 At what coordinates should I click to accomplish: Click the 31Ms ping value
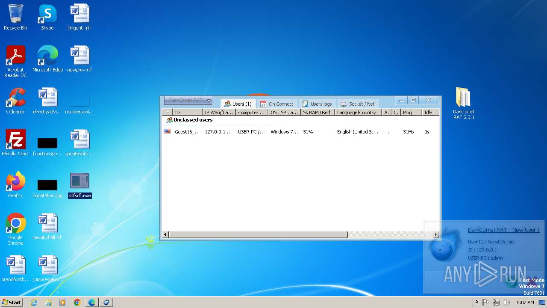[x=408, y=132]
